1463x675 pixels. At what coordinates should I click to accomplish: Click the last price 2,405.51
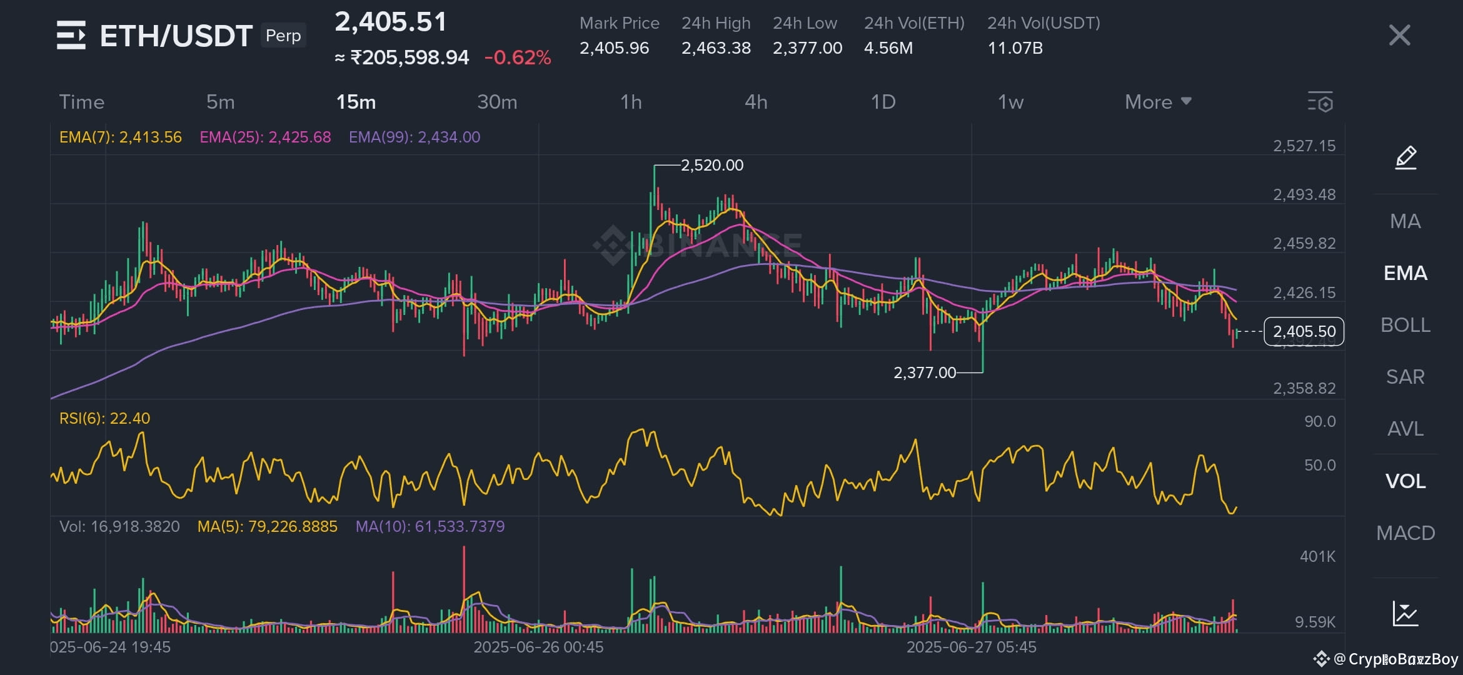click(391, 22)
